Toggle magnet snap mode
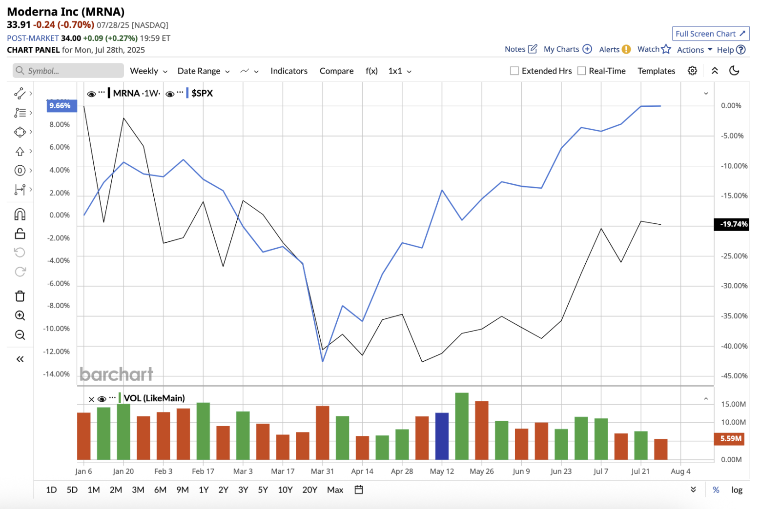 click(x=20, y=215)
